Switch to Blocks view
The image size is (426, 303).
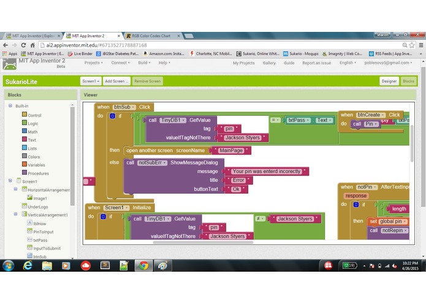click(x=408, y=81)
